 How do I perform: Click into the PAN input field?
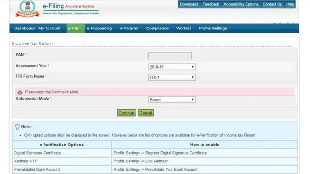[x=170, y=56]
